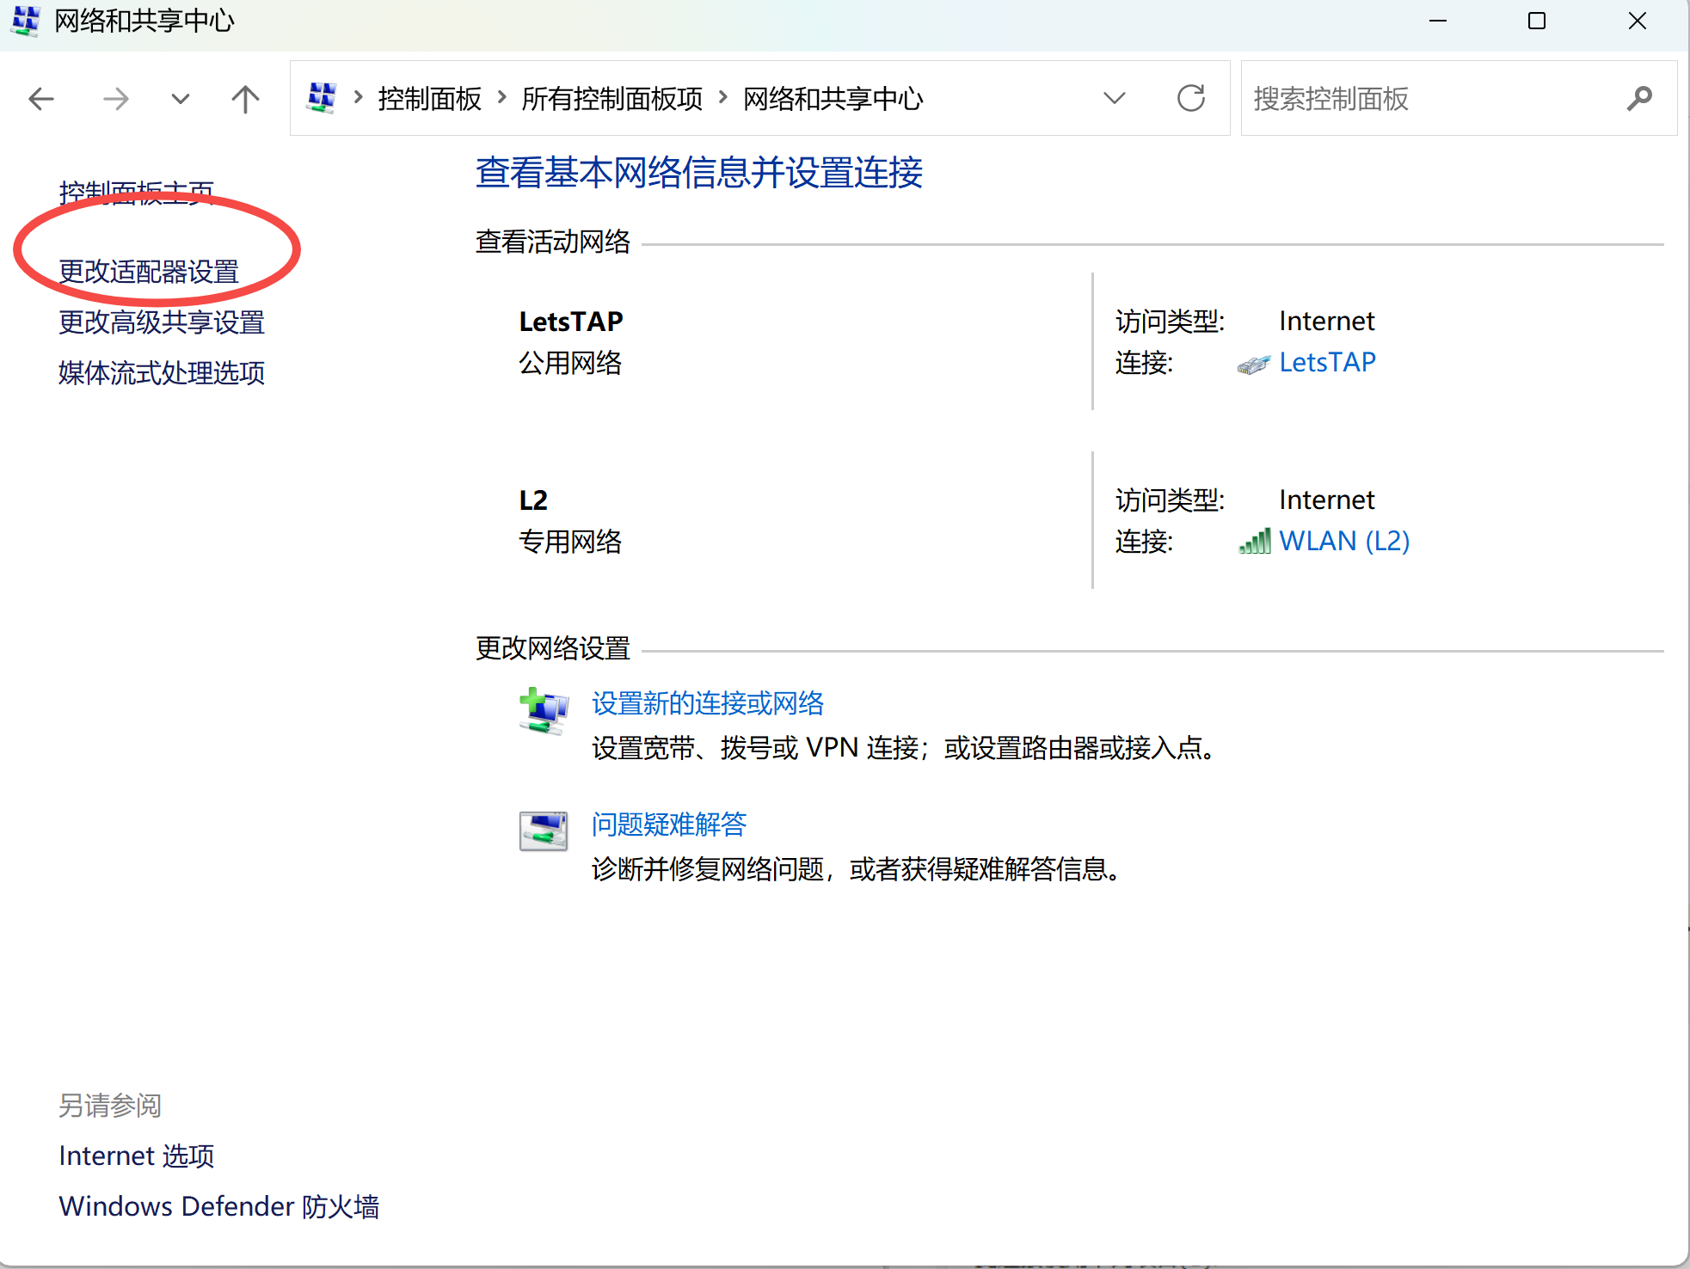Screen dimensions: 1690x1269
Task: Open 更改适配器设置 link
Action: 149,272
